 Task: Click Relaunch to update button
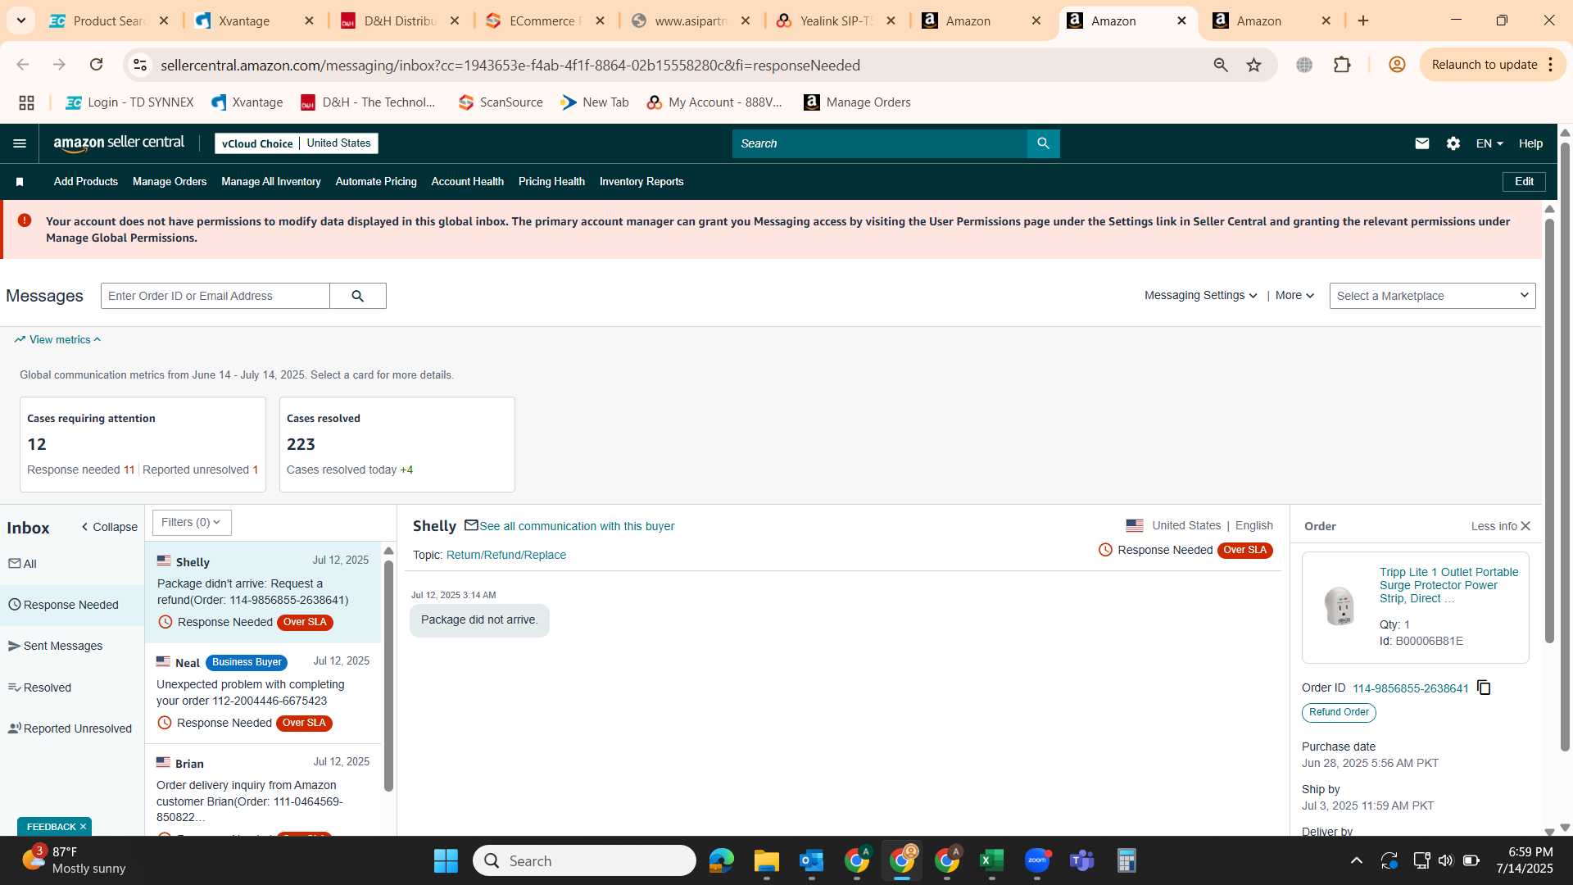click(1485, 65)
